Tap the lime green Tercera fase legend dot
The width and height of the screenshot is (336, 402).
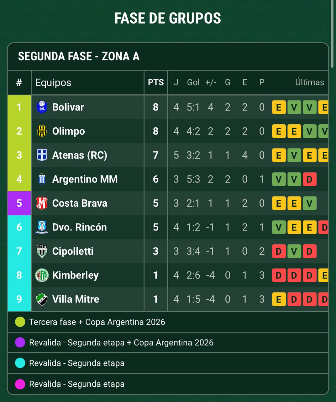point(20,322)
